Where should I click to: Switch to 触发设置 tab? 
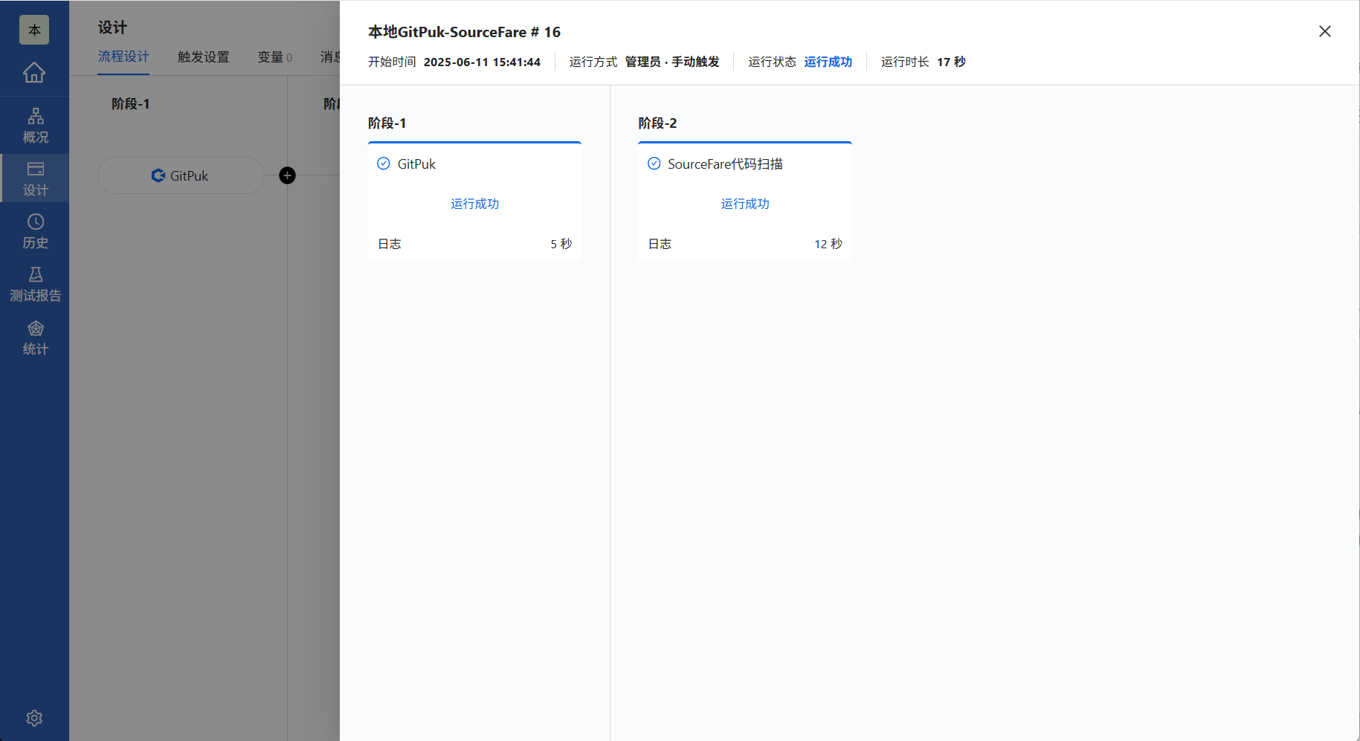(x=203, y=56)
